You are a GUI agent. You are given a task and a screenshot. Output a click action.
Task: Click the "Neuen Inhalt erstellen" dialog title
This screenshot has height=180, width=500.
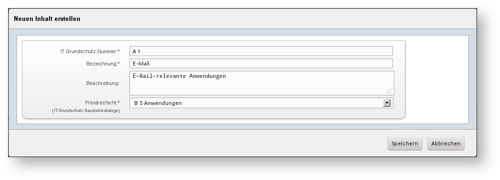[47, 19]
